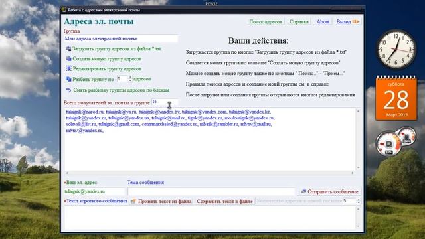
Task: Click the application icon in the title bar
Action: (64, 10)
